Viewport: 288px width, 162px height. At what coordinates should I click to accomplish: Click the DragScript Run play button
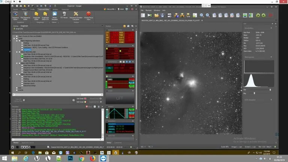(x=96, y=102)
